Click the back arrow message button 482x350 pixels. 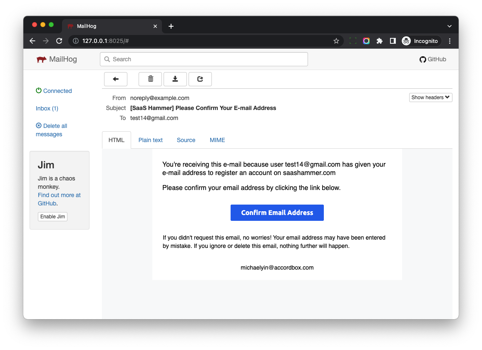(x=116, y=79)
